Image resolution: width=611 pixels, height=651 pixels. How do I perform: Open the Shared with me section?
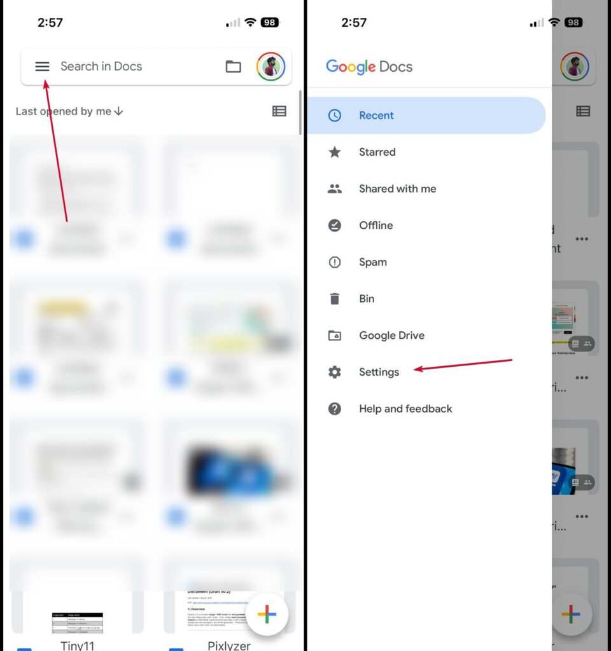[x=397, y=188]
